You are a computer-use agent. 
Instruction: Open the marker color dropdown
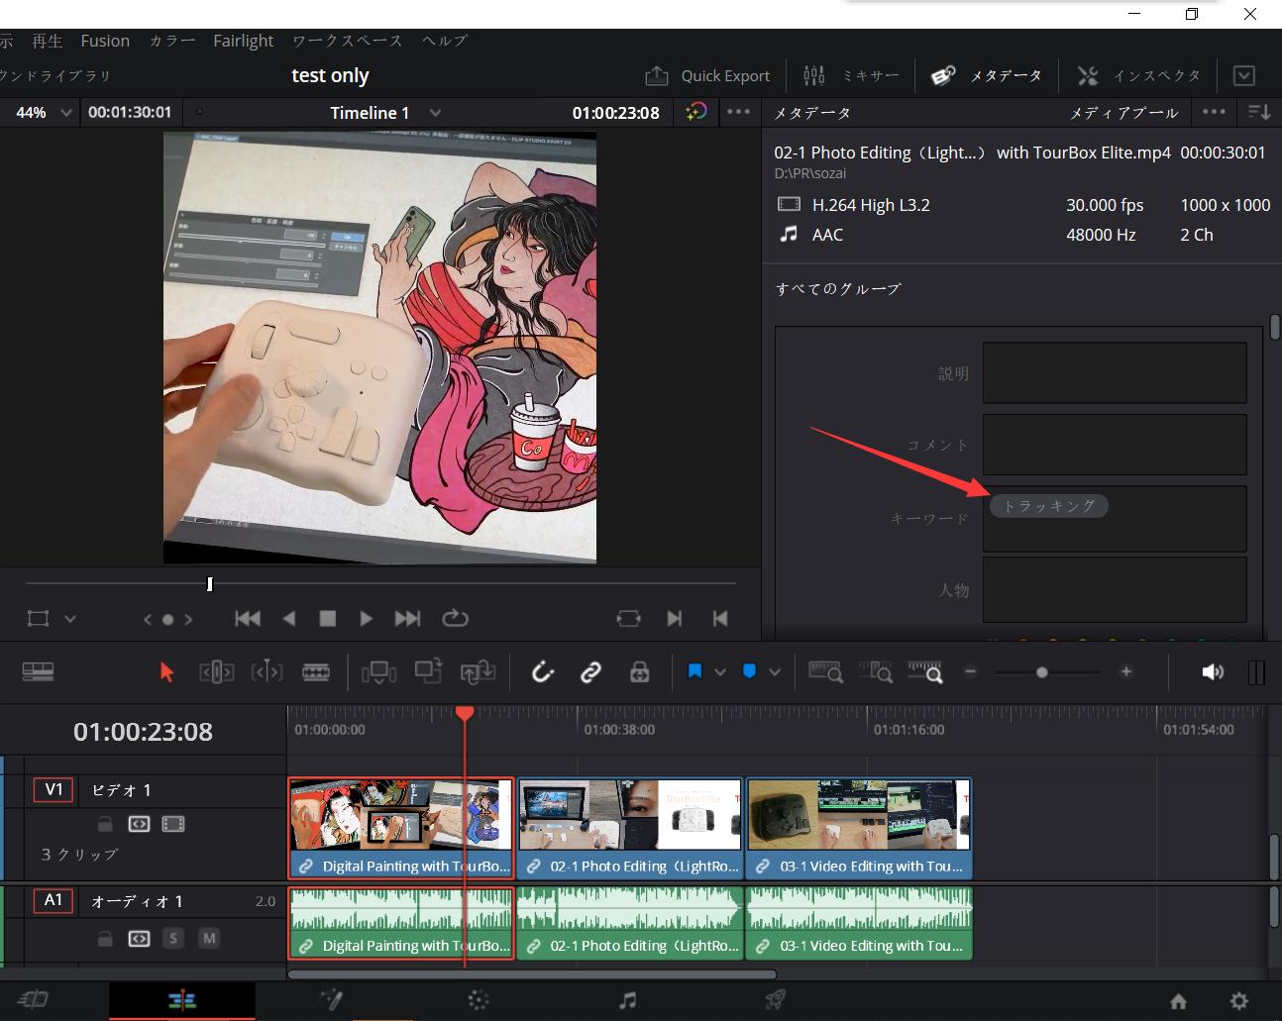(775, 672)
